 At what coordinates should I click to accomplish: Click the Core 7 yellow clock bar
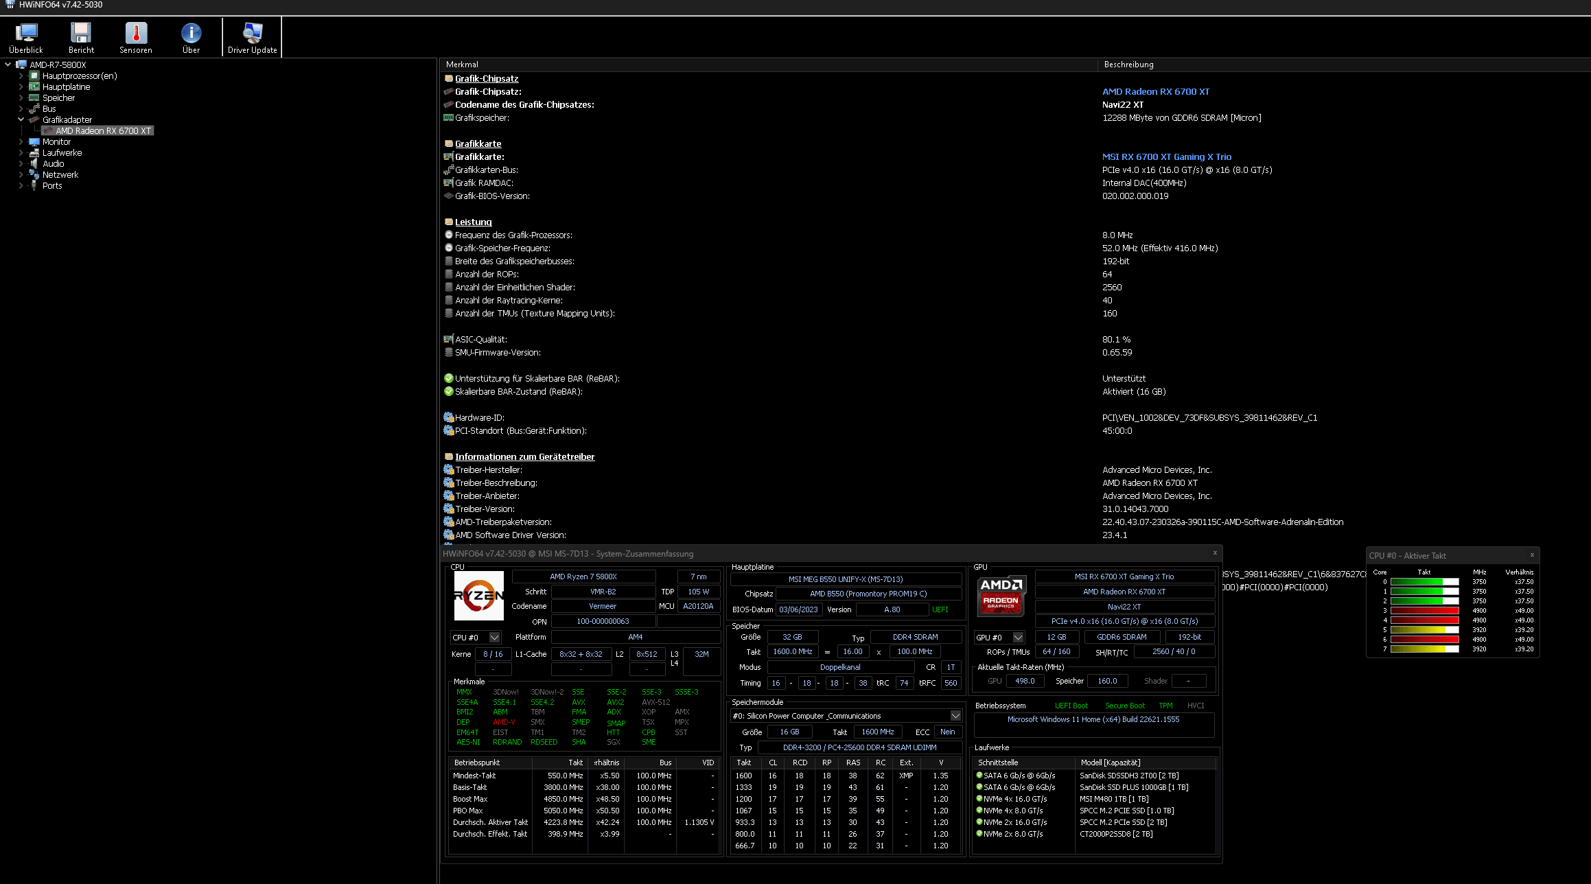pos(1424,649)
